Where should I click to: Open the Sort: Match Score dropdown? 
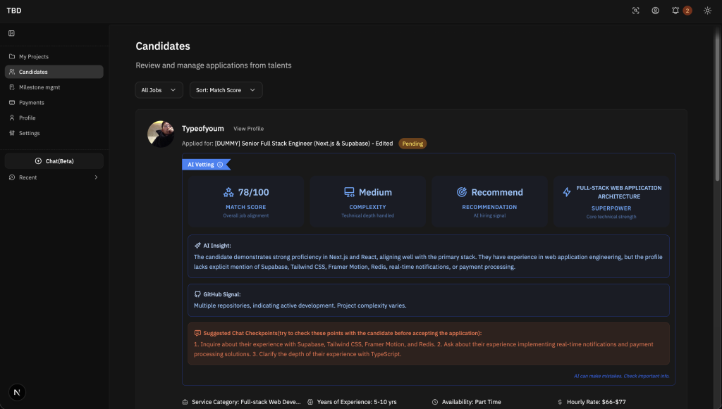coord(226,90)
